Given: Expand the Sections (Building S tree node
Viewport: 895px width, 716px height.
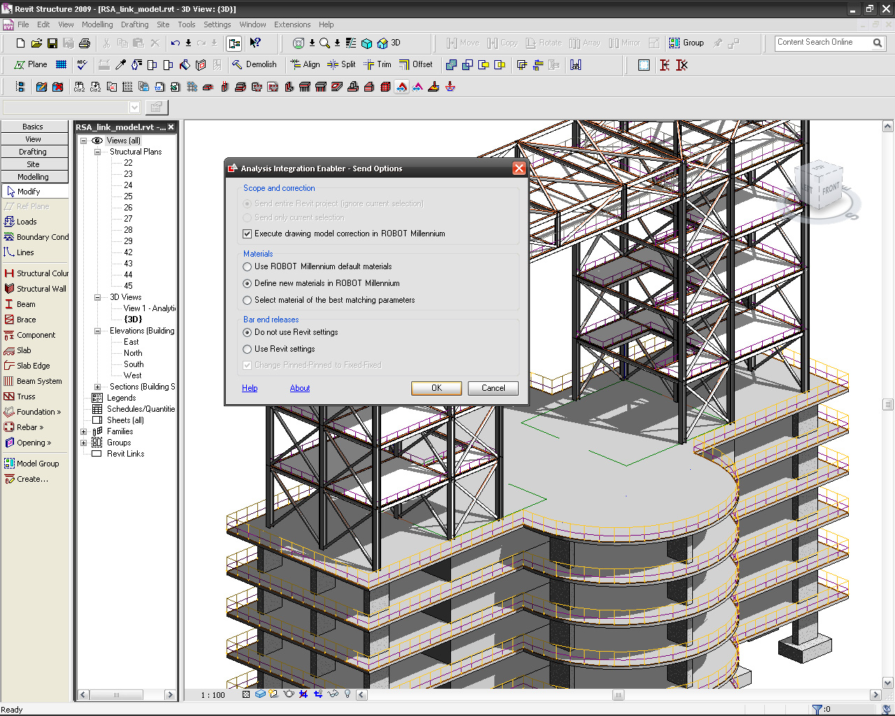Looking at the screenshot, I should (98, 387).
